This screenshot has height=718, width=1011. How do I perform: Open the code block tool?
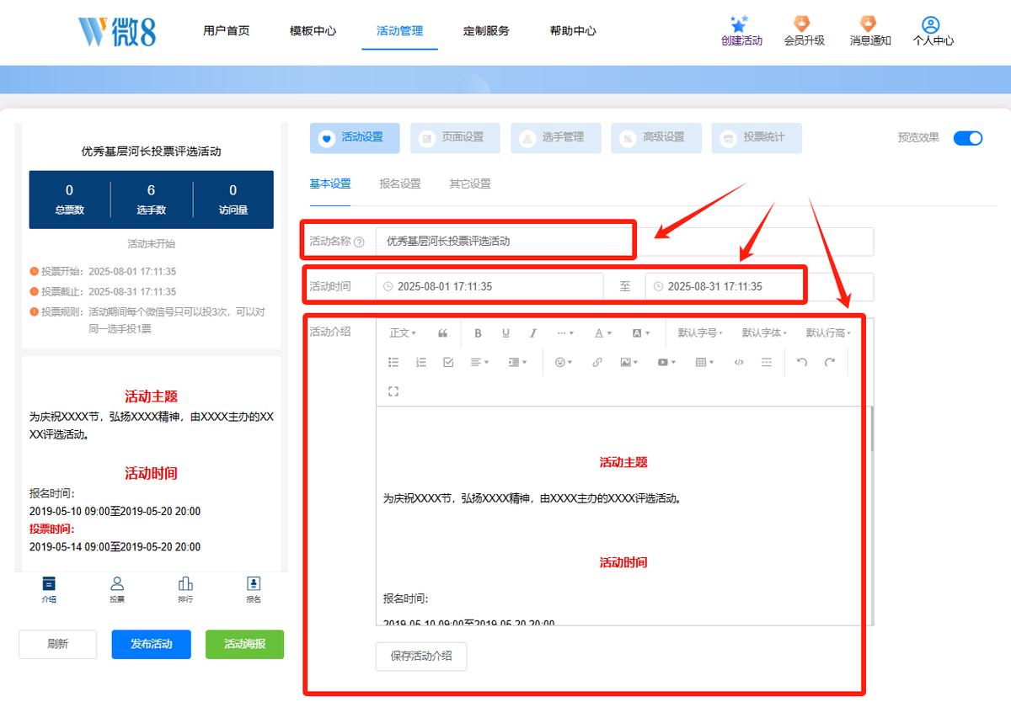tap(739, 362)
